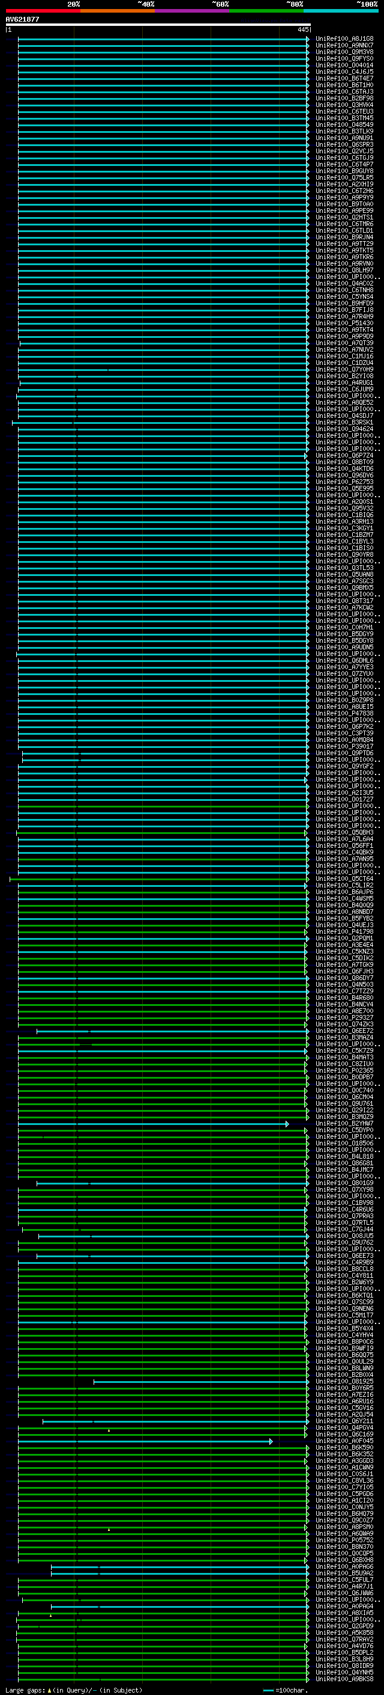Select hit label UniRef100_C6TGJ9
Screen dimensions: 384x1695
[x=344, y=158]
